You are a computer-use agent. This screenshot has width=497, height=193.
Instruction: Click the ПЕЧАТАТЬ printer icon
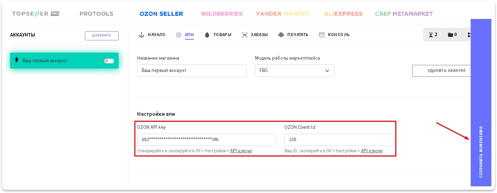pos(281,35)
